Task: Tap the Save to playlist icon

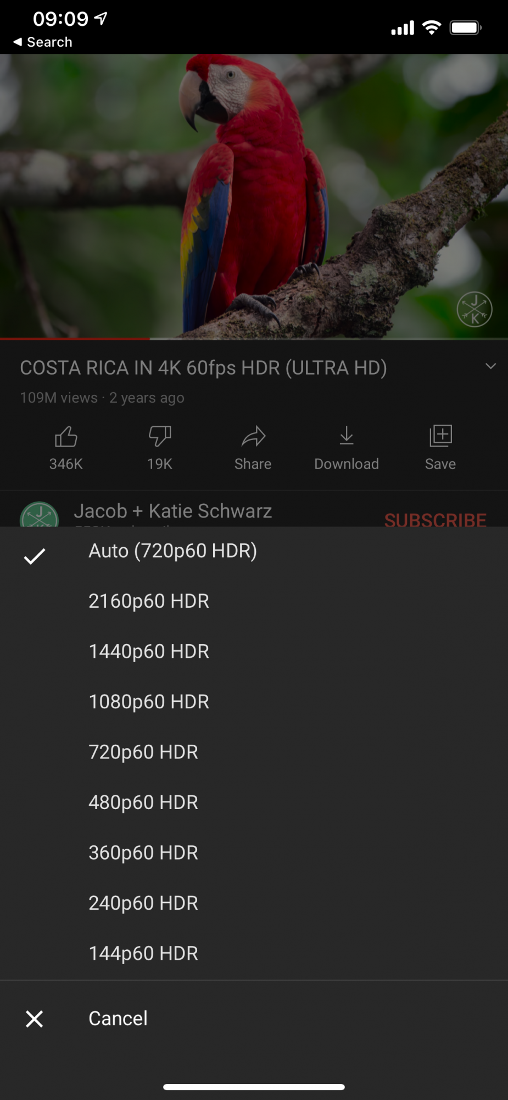Action: coord(440,436)
